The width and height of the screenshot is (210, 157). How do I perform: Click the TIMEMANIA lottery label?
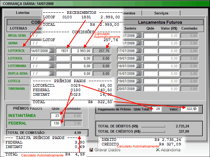point(16,89)
